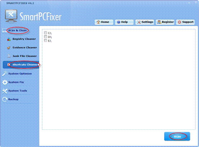
Task: Click the Backup circular arrow icon
Action: click(5, 100)
